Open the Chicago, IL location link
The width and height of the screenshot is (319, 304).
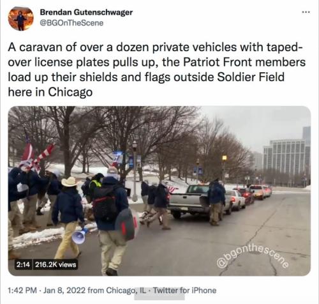[126, 291]
